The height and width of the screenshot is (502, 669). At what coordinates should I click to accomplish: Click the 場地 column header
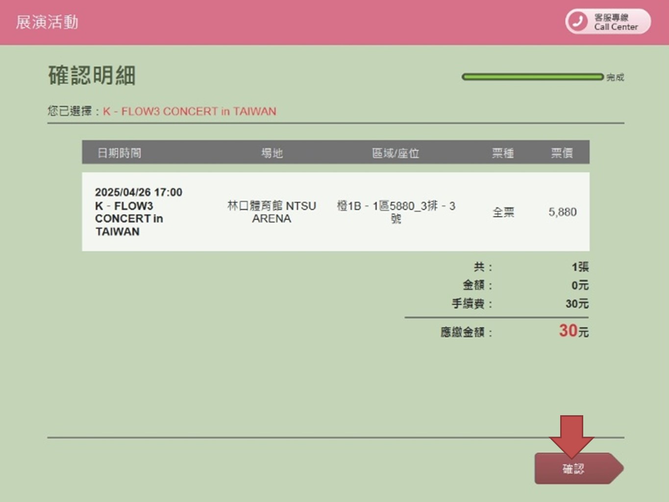pyautogui.click(x=272, y=153)
